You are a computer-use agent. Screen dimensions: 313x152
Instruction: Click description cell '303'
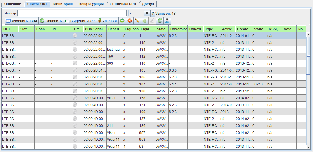click(115, 63)
